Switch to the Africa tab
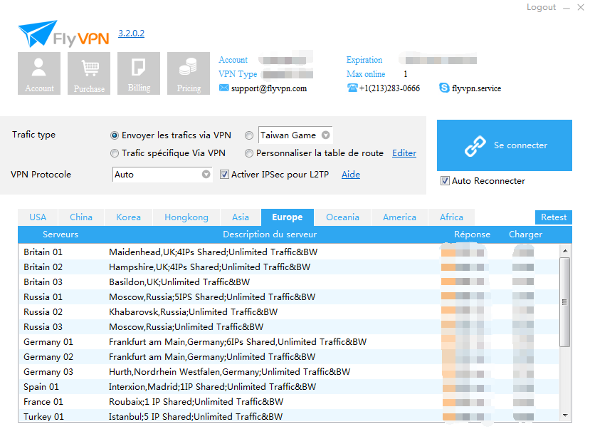This screenshot has width=590, height=444. (451, 217)
